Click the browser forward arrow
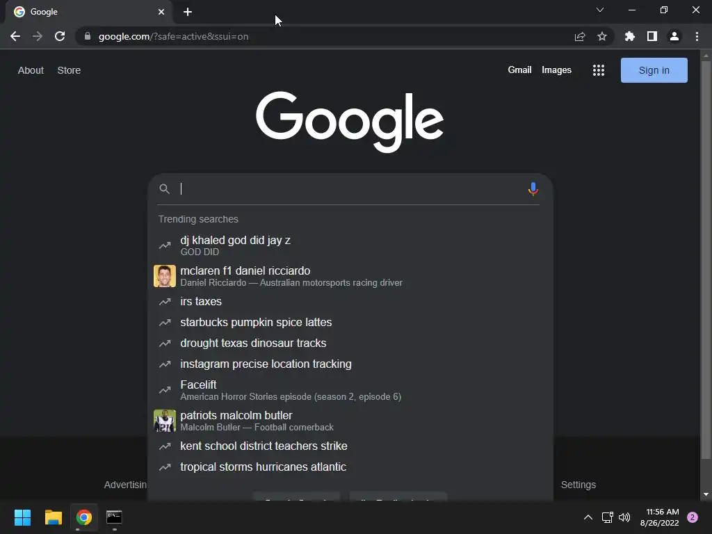 tap(38, 36)
